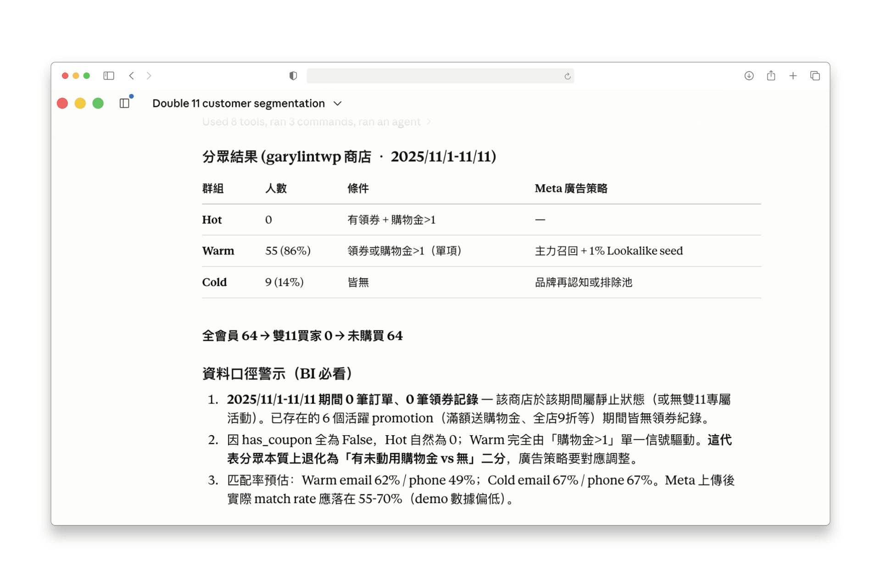Image resolution: width=881 pixels, height=587 pixels.
Task: Click the 分眾結果 heading
Action: [349, 157]
